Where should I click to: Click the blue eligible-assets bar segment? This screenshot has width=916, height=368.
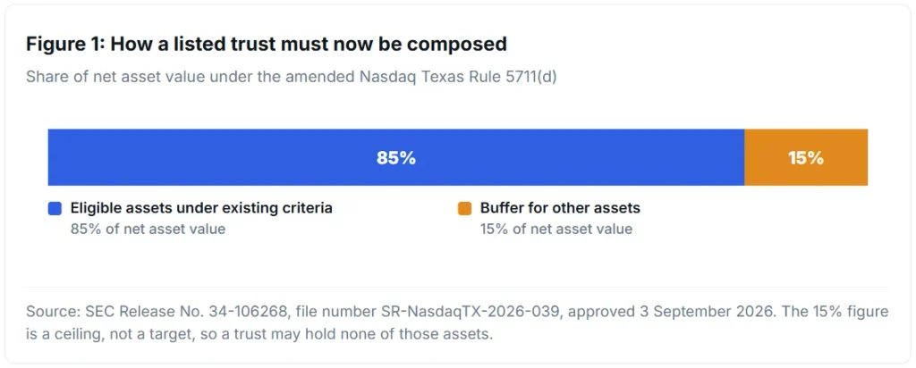pos(396,157)
